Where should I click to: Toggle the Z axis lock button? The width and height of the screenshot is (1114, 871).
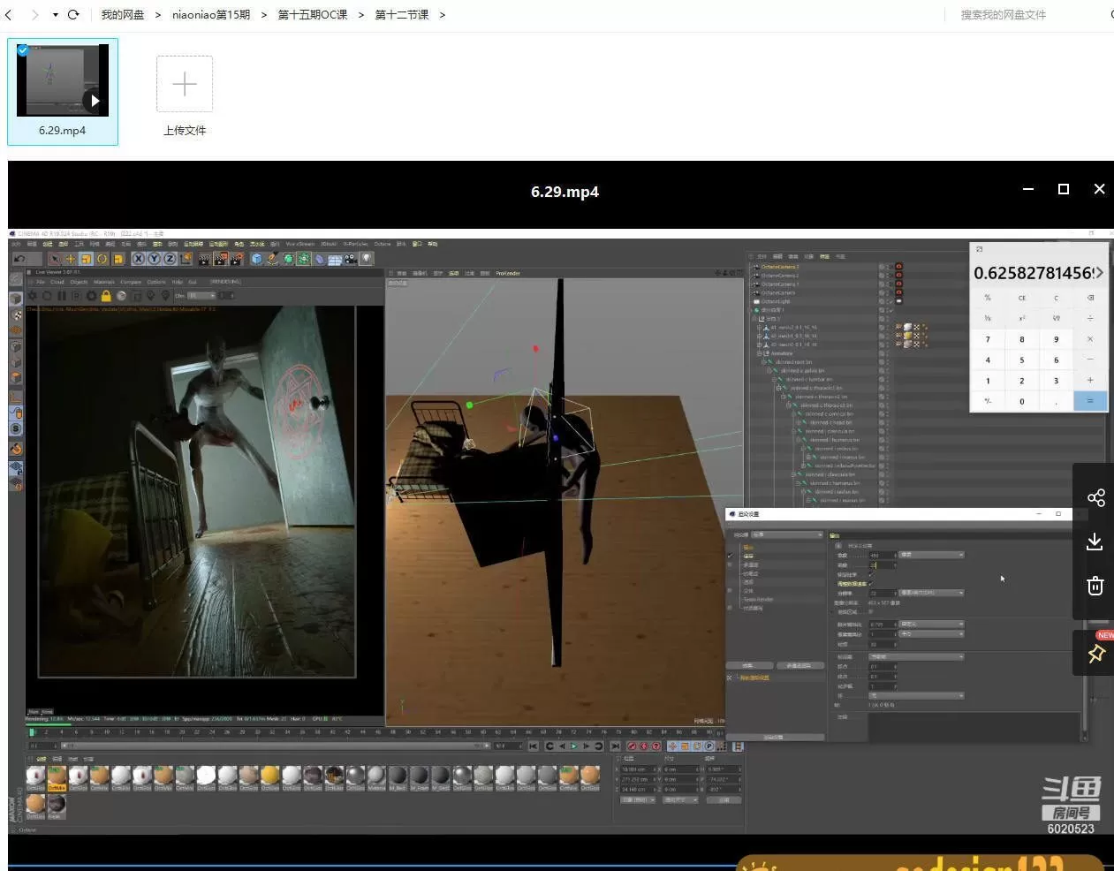[x=170, y=259]
